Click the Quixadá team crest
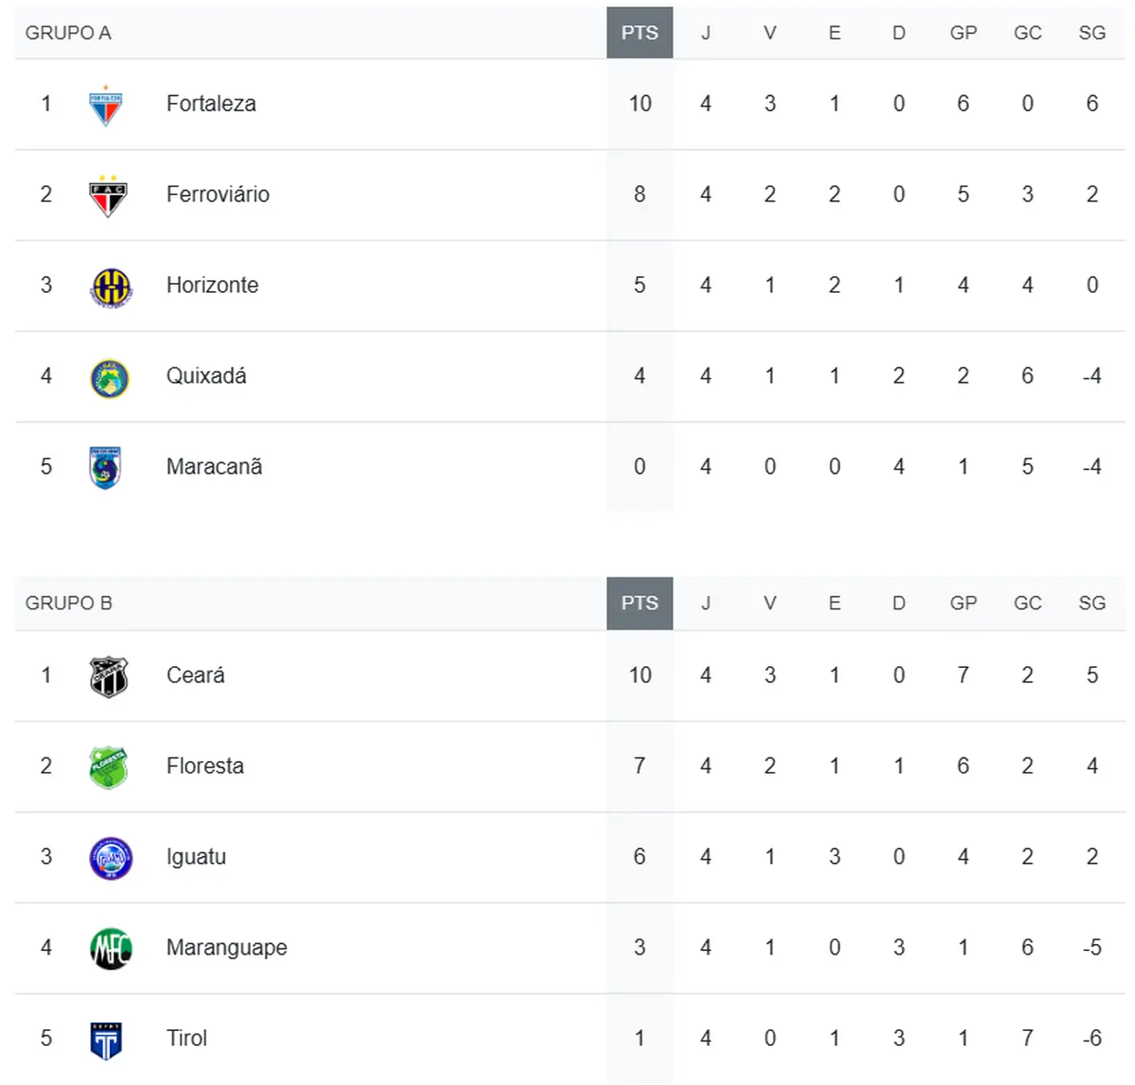The height and width of the screenshot is (1085, 1135). point(110,378)
